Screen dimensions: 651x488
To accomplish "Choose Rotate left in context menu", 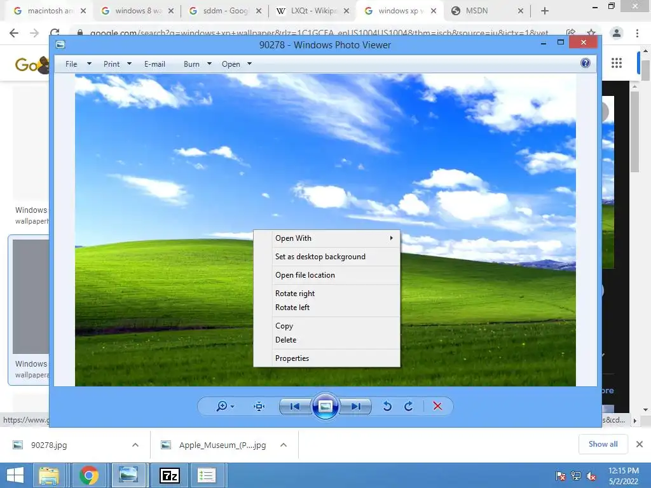I will click(x=327, y=308).
